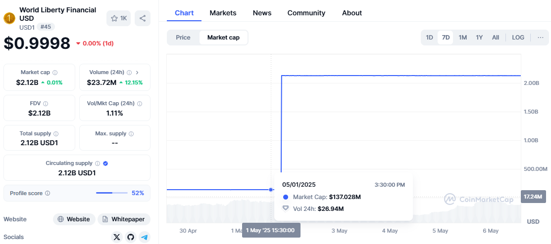Click the $2.12B market cap value

[27, 83]
